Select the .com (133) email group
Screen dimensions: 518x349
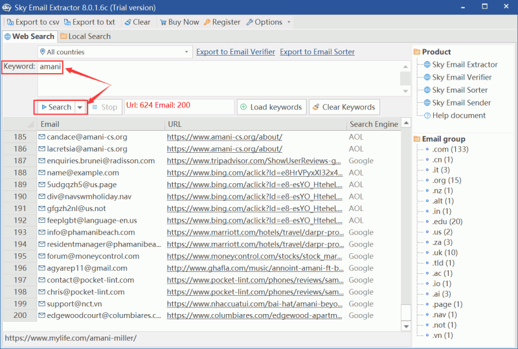pos(450,150)
